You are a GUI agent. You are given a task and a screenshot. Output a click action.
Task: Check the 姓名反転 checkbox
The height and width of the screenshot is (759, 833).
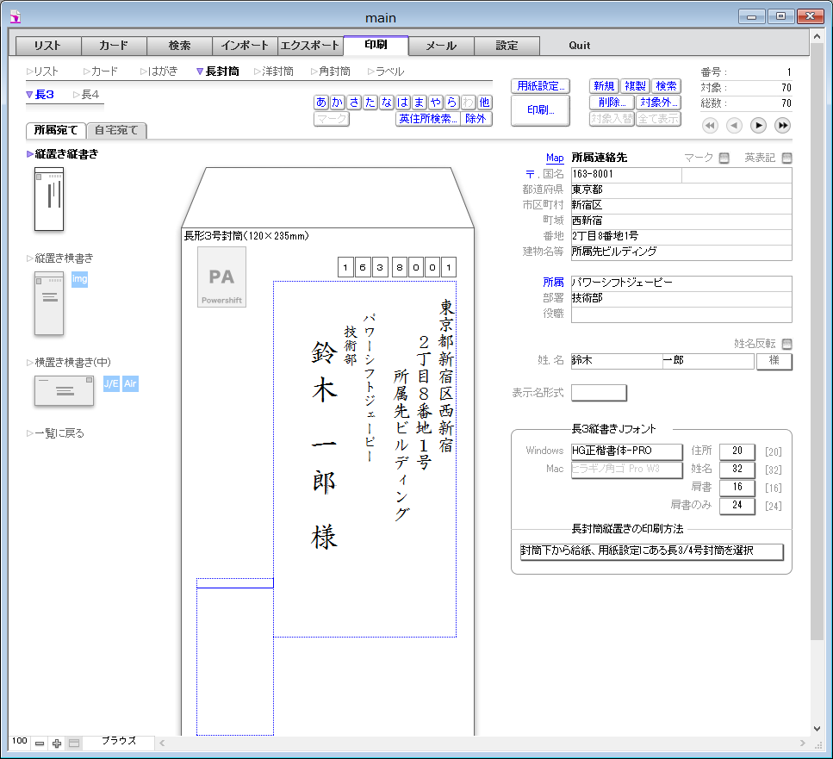786,344
